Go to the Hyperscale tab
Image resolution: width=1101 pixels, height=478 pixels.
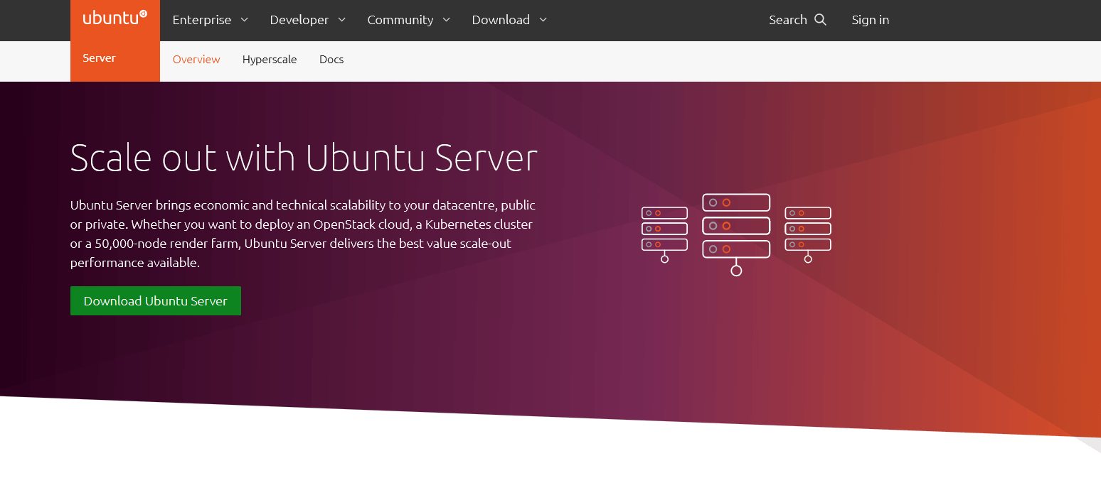pyautogui.click(x=270, y=60)
